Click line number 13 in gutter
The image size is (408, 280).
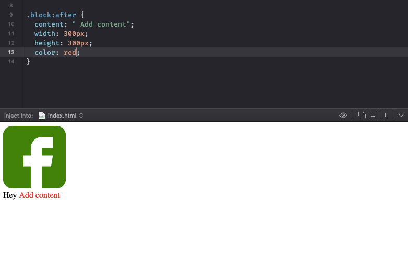[11, 52]
